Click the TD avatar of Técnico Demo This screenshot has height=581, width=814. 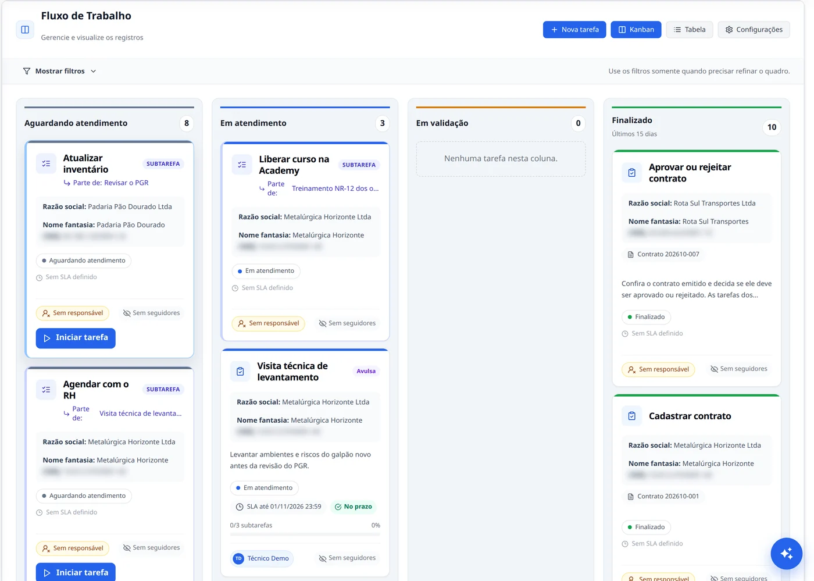click(238, 558)
